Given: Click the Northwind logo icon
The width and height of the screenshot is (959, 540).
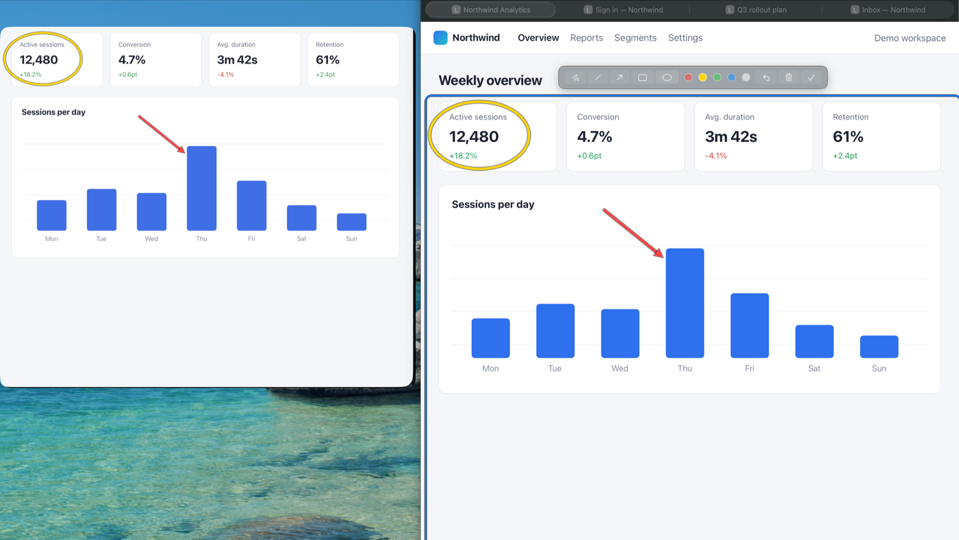Looking at the screenshot, I should 441,38.
